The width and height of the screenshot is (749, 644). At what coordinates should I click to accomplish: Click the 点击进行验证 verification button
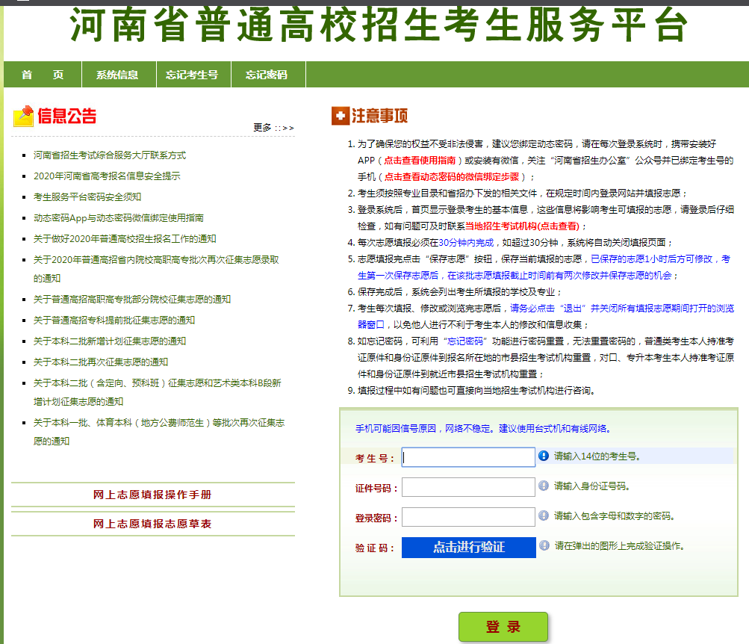tap(468, 547)
